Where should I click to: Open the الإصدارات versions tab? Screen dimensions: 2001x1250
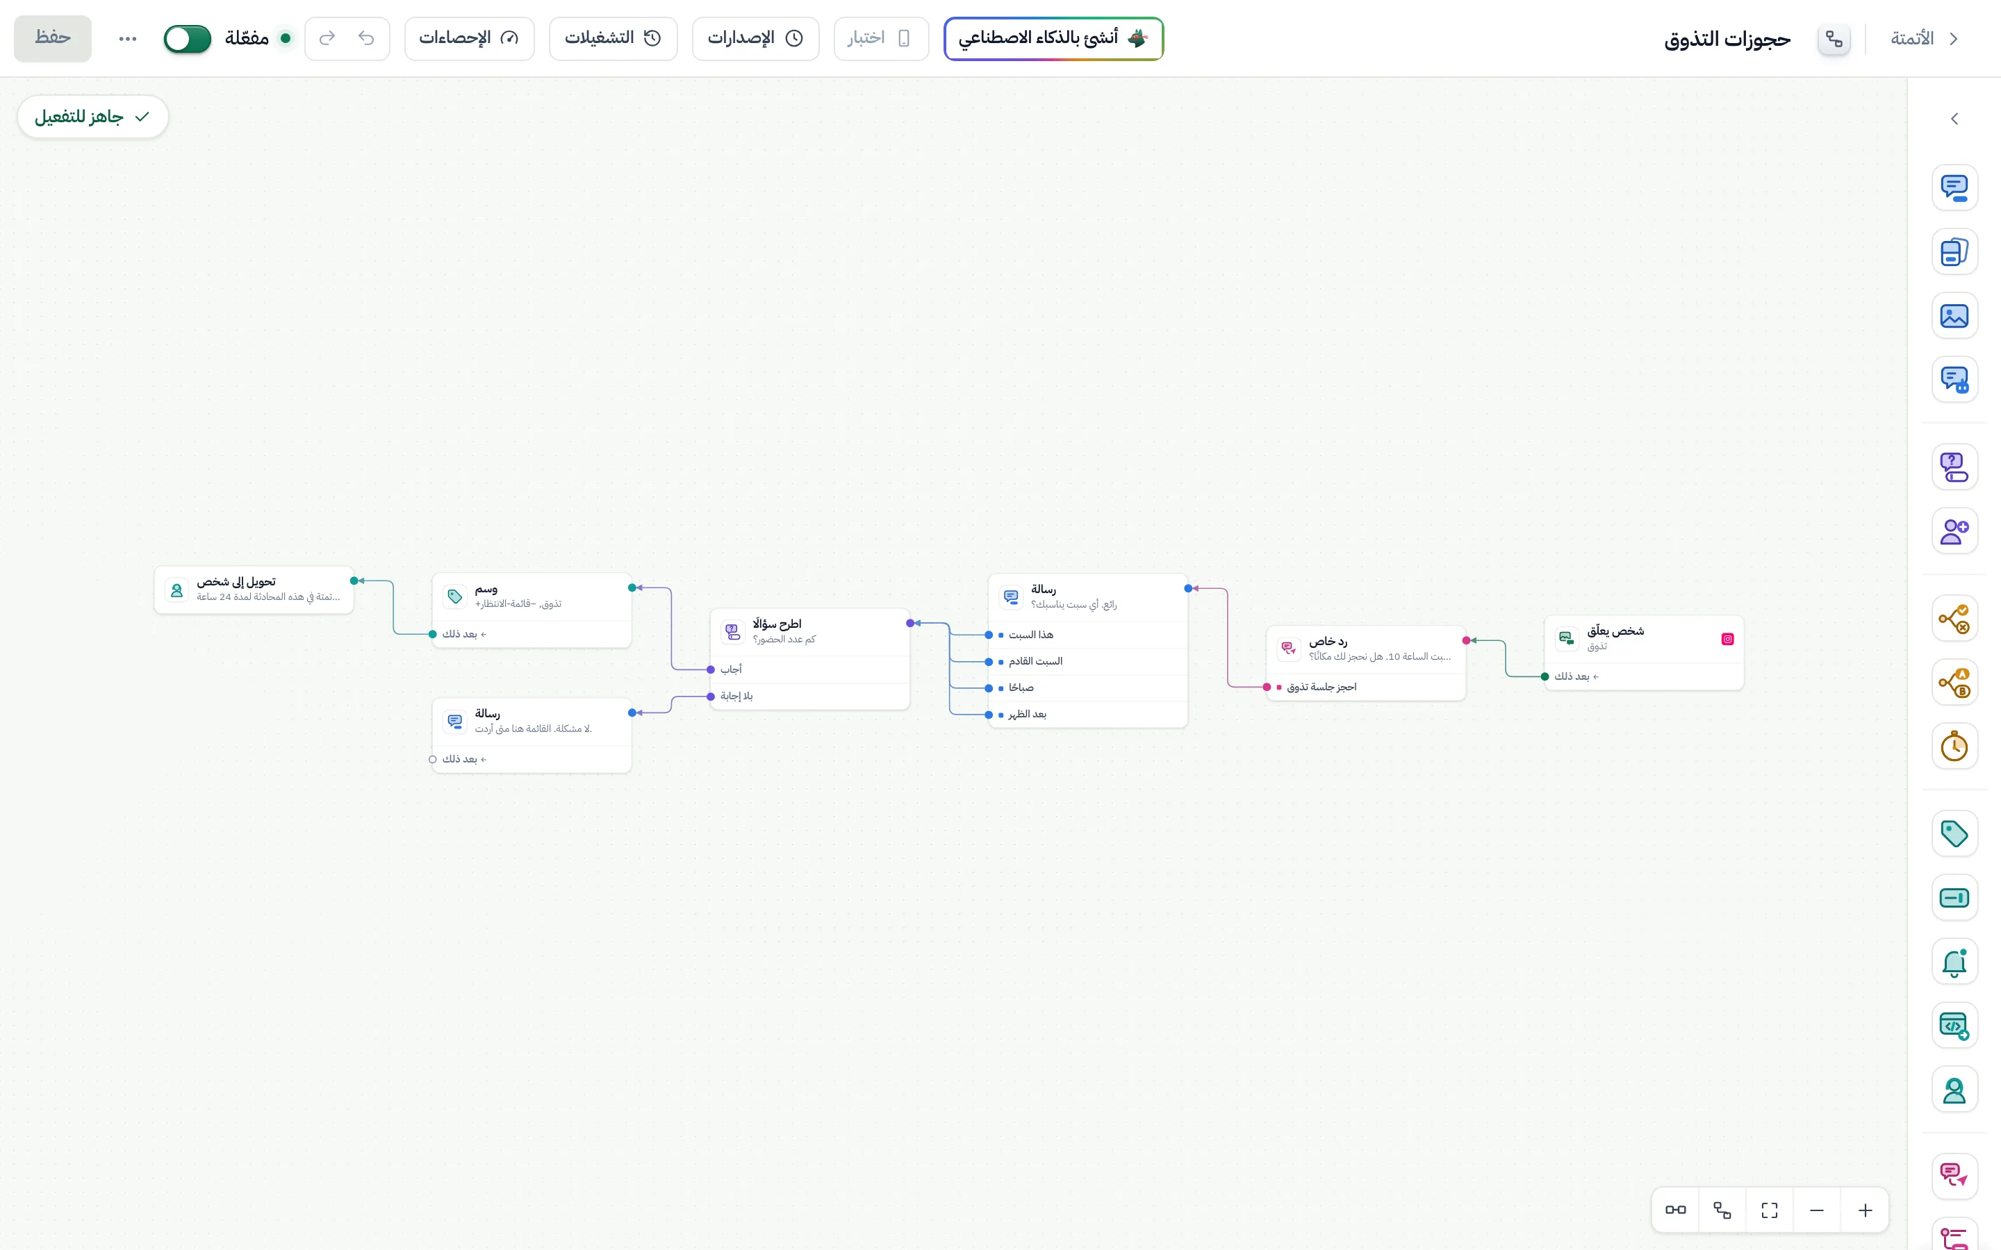pyautogui.click(x=756, y=38)
